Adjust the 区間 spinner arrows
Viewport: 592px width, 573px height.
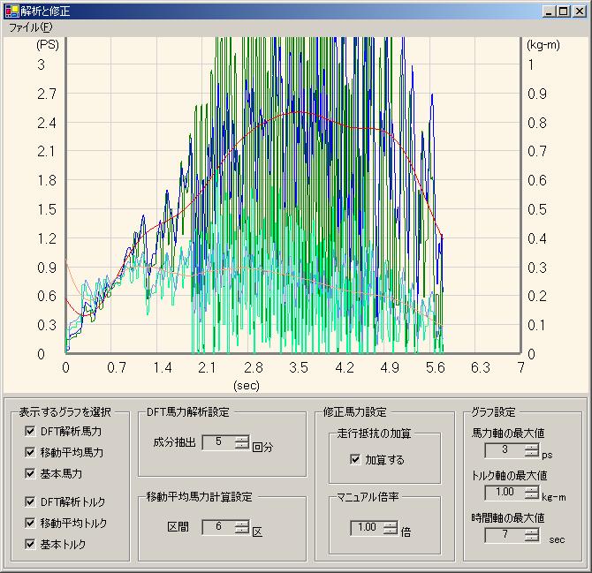(x=241, y=527)
